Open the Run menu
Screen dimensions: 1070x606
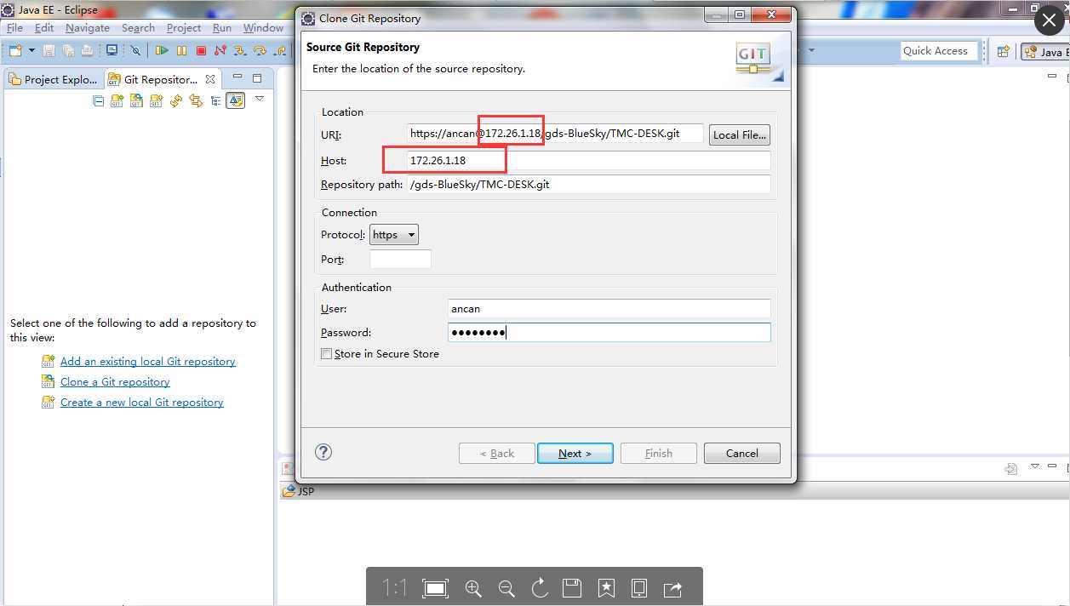pyautogui.click(x=222, y=28)
